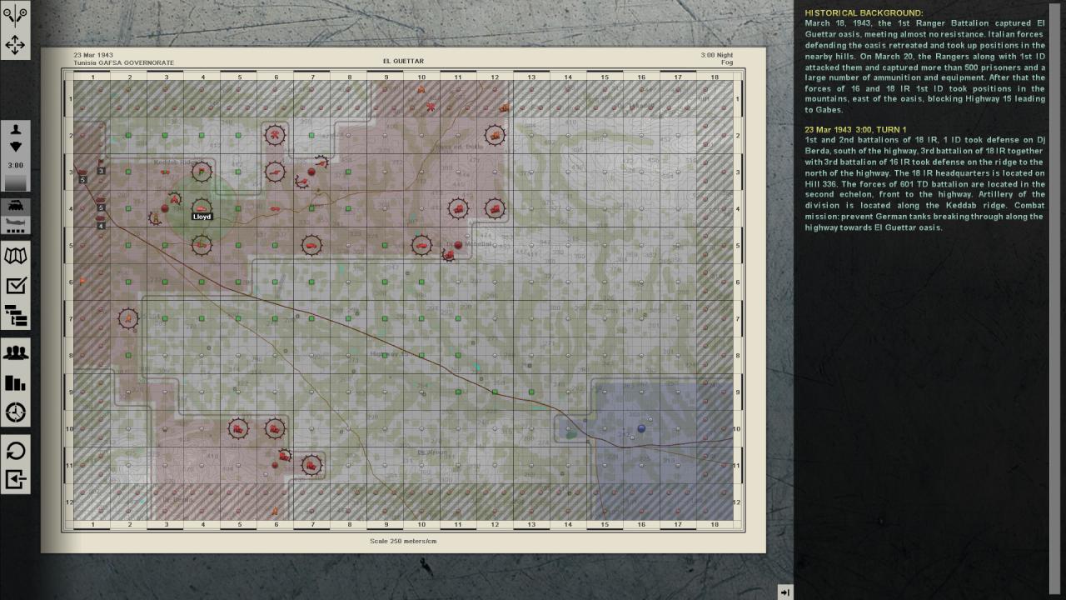Click the blue objective dot on the map
Screen dimensions: 1066x600
click(x=640, y=427)
